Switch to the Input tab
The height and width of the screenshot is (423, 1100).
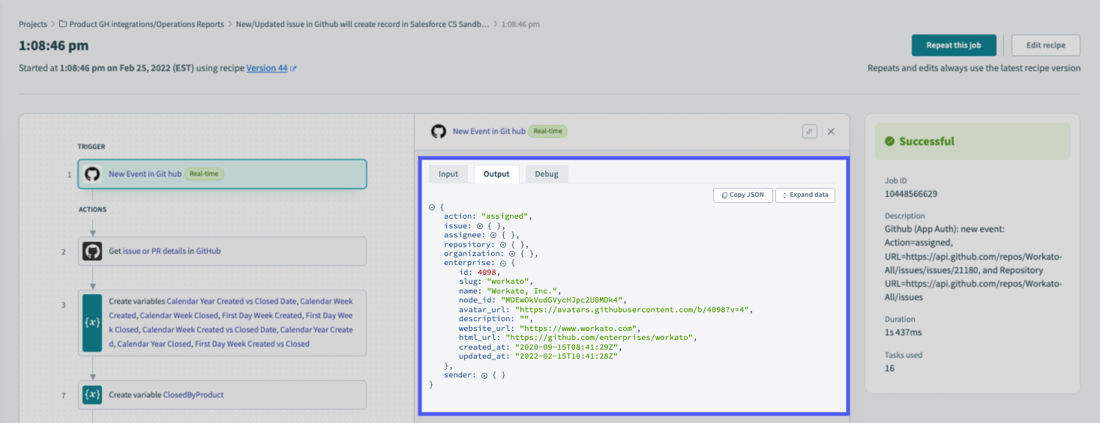tap(448, 174)
